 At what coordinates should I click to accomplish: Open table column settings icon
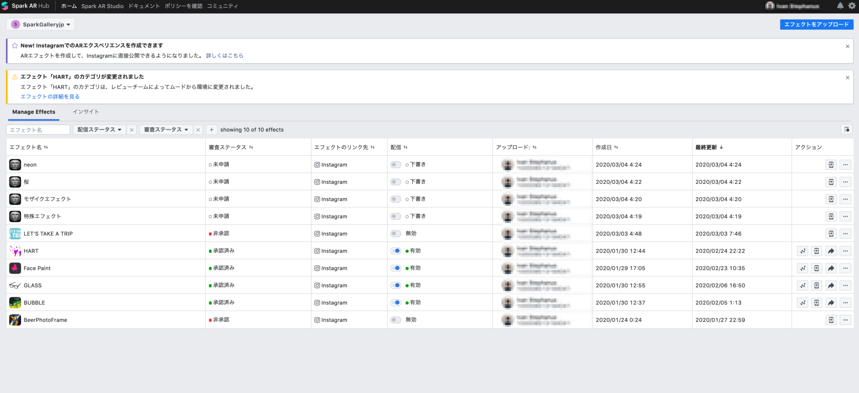(x=846, y=129)
